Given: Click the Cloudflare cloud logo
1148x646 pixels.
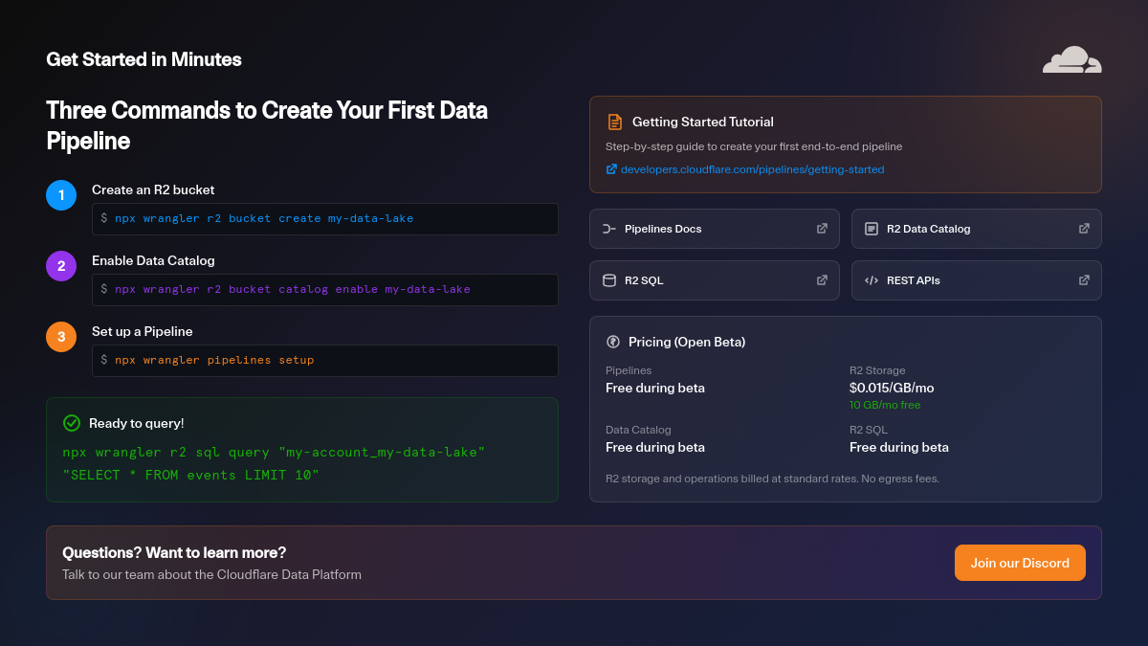Looking at the screenshot, I should 1071,59.
